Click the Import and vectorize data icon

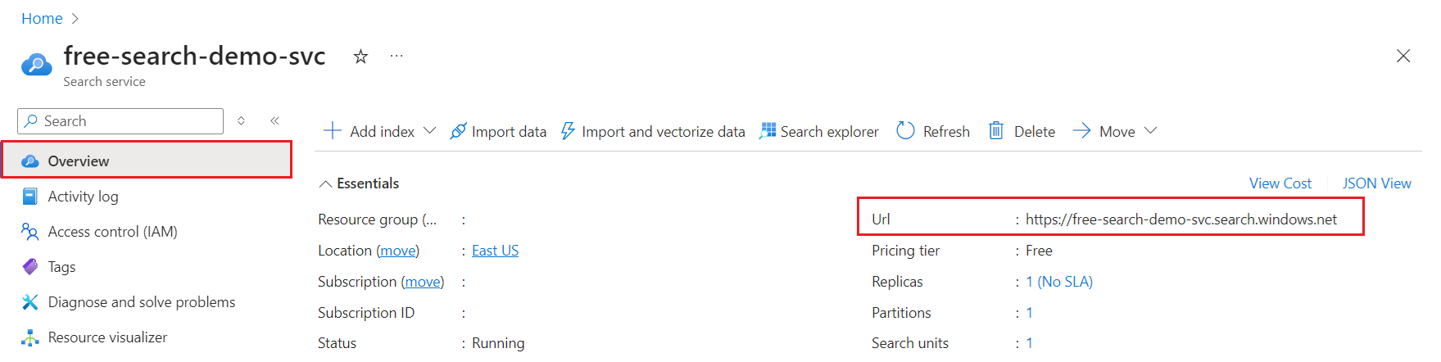coord(568,131)
